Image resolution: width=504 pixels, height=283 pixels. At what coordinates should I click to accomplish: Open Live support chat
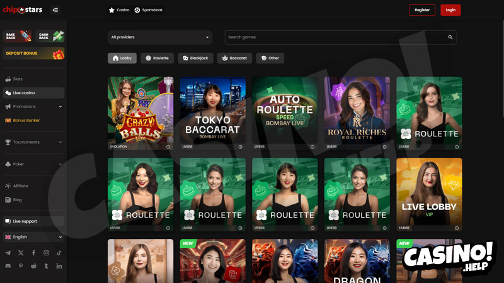point(33,221)
